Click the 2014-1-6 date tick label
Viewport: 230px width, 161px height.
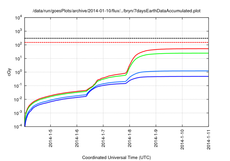77,138
